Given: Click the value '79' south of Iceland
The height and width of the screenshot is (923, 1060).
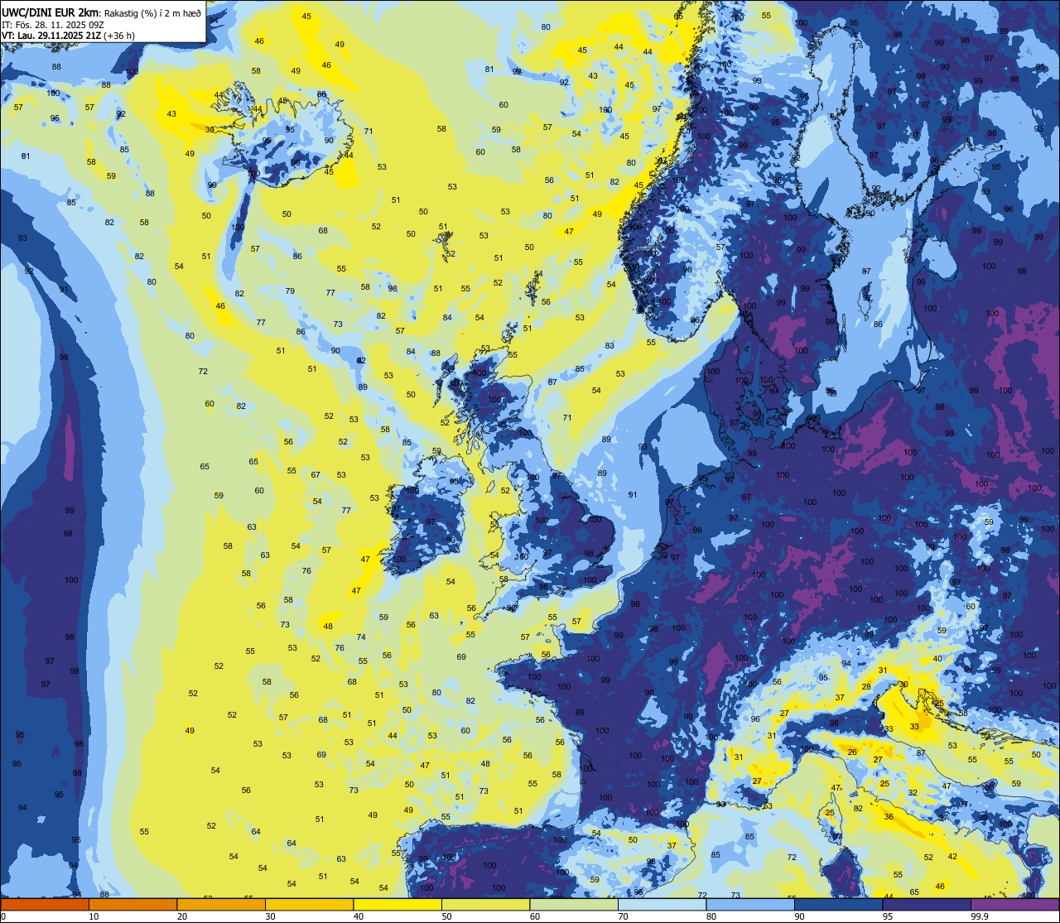Looking at the screenshot, I should tap(290, 291).
